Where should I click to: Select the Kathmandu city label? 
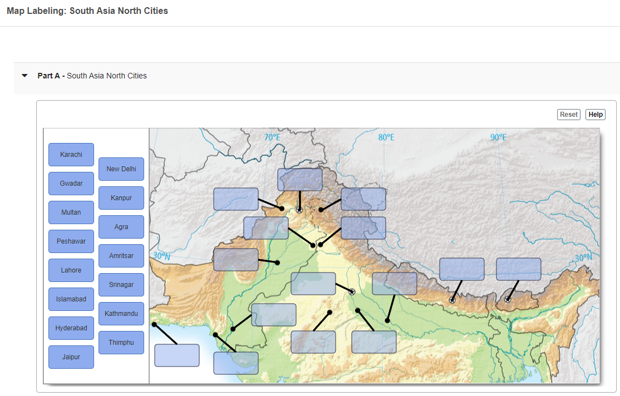[x=121, y=313]
